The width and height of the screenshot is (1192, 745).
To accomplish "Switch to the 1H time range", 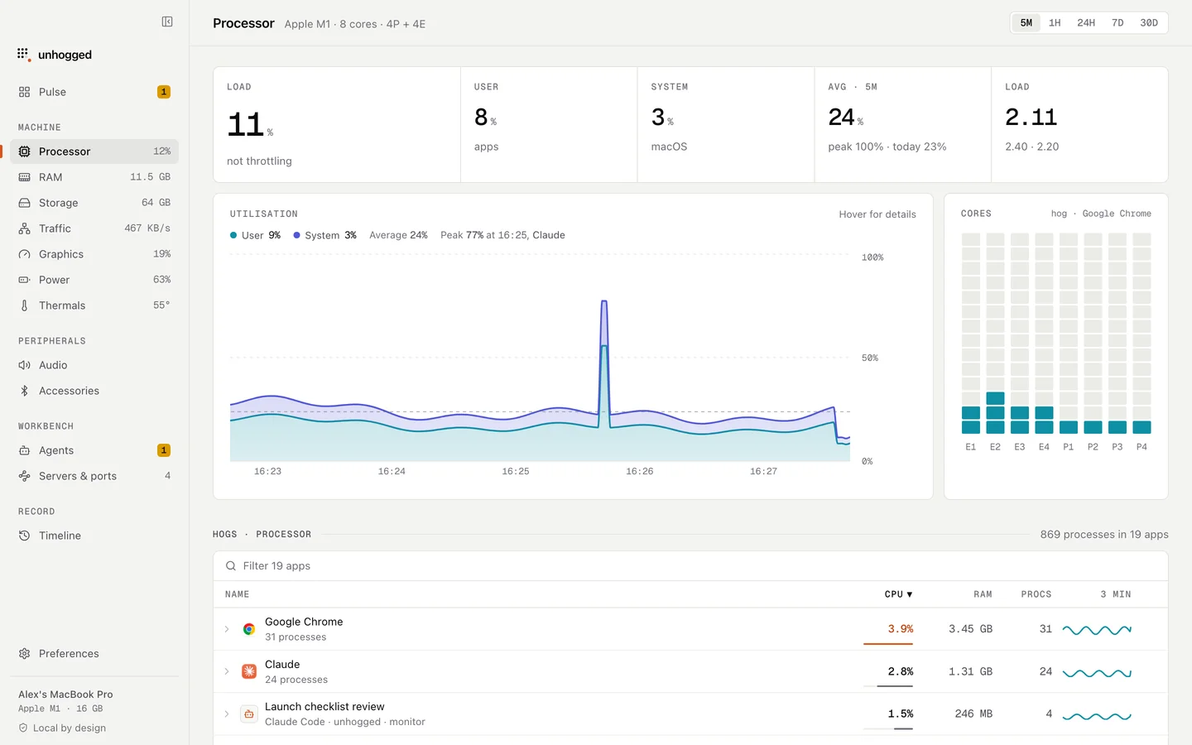I will pos(1055,23).
